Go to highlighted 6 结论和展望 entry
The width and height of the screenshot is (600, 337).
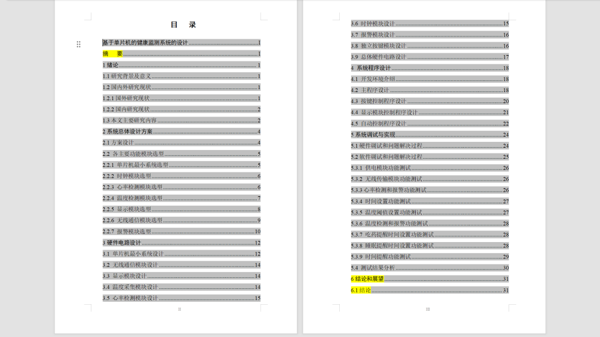[367, 279]
